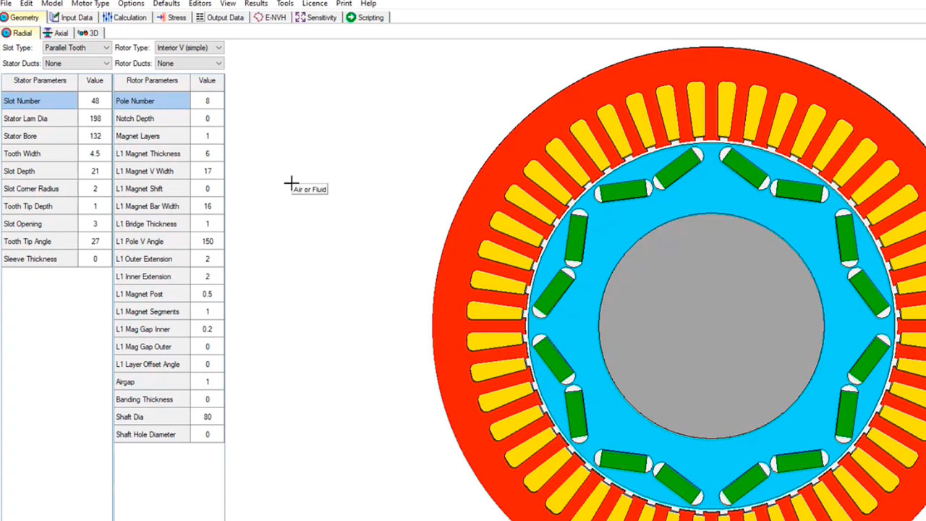926x521 pixels.
Task: Go to the Sensitivity tab
Action: pos(316,17)
